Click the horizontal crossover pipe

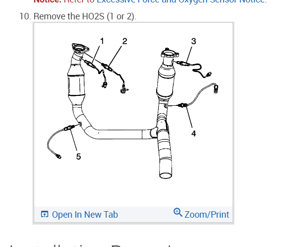tap(121, 134)
